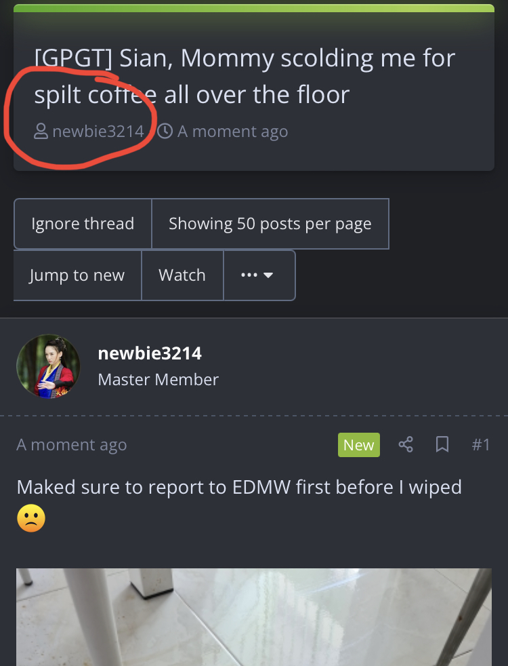Click the New badge on the post
This screenshot has height=666, width=508.
(x=359, y=445)
